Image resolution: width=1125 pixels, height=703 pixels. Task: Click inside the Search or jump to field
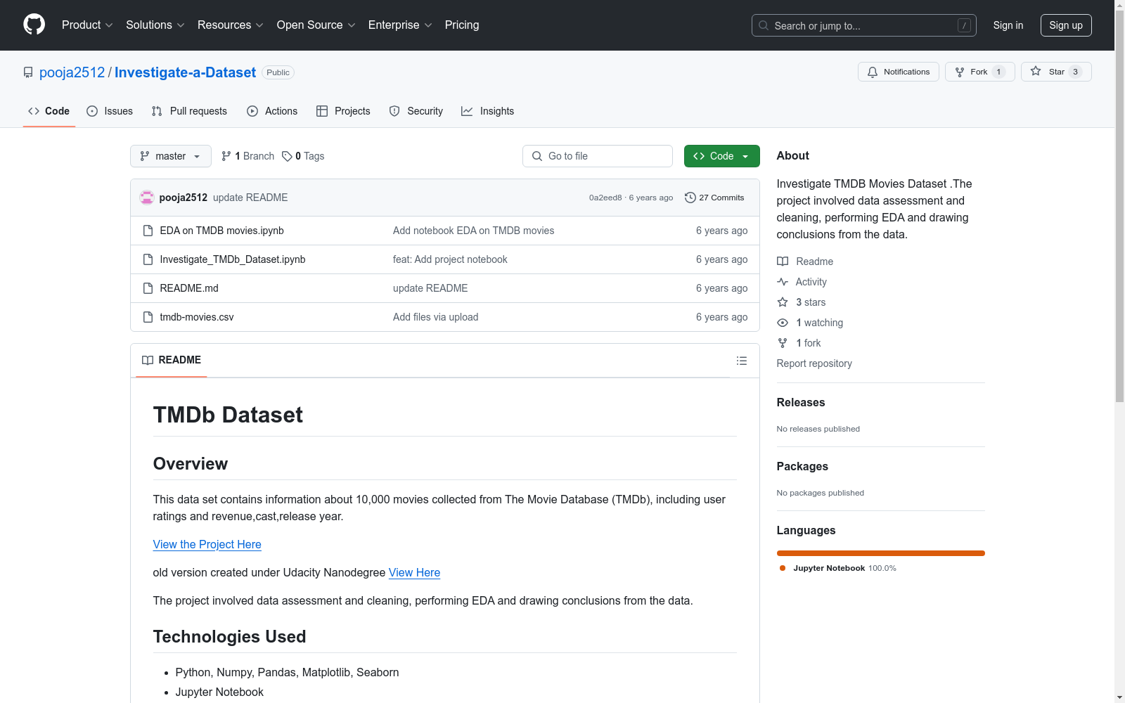point(864,25)
